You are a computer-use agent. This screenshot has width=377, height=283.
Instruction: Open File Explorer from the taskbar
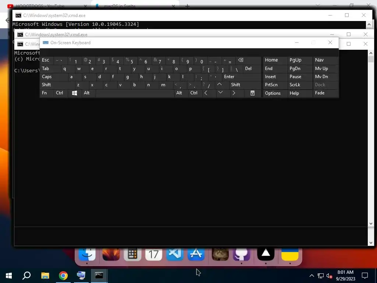[45, 275]
